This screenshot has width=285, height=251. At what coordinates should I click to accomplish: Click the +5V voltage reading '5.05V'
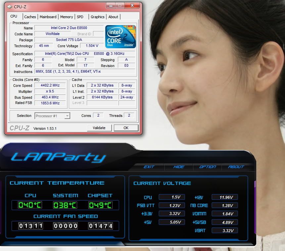[x=172, y=222]
